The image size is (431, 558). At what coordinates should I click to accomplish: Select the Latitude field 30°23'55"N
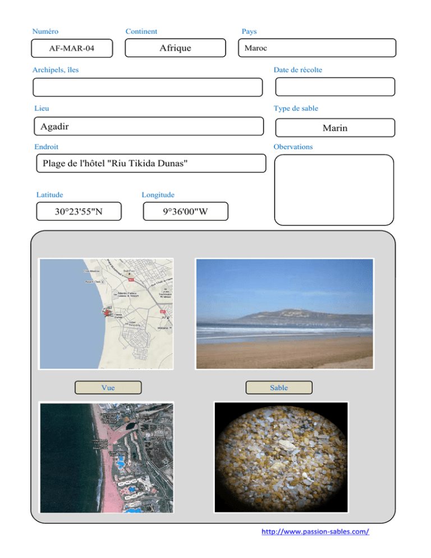(x=79, y=212)
